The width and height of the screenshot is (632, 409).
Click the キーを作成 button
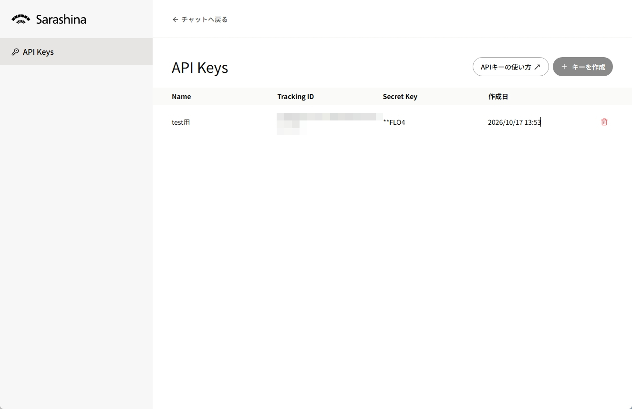click(583, 67)
